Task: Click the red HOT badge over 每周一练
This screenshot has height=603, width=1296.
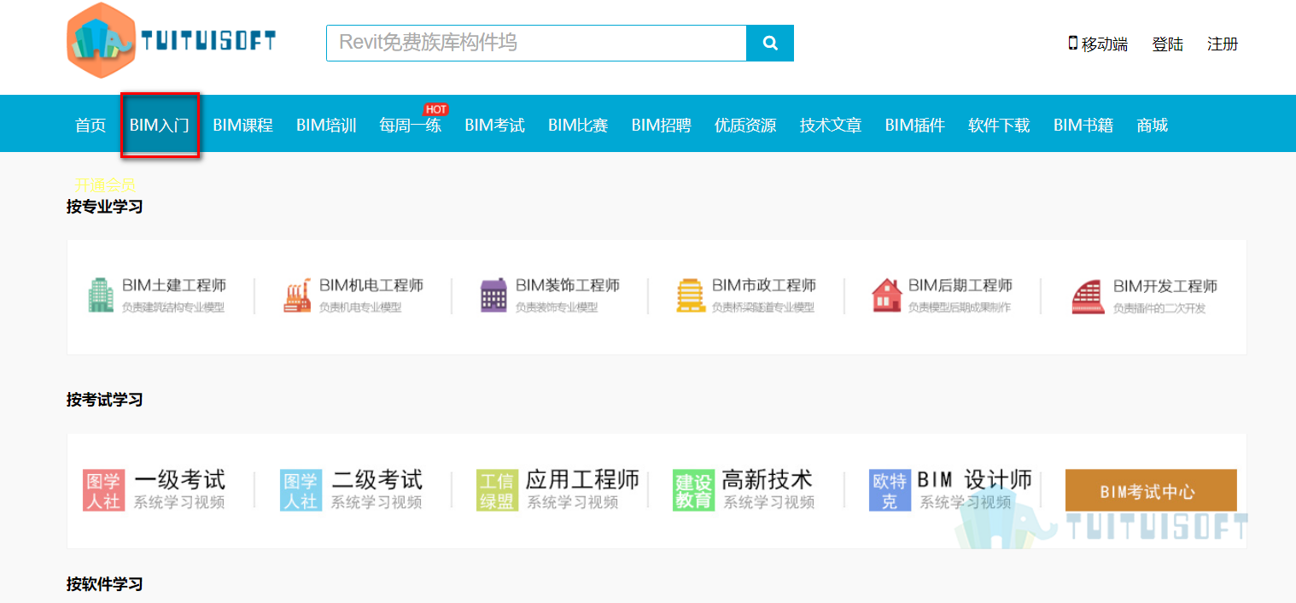Action: tap(436, 109)
